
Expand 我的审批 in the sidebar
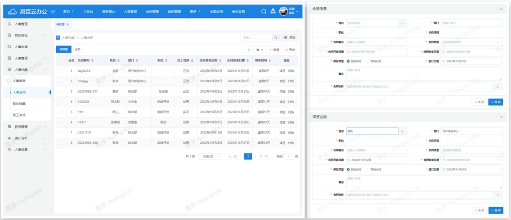[x=45, y=35]
